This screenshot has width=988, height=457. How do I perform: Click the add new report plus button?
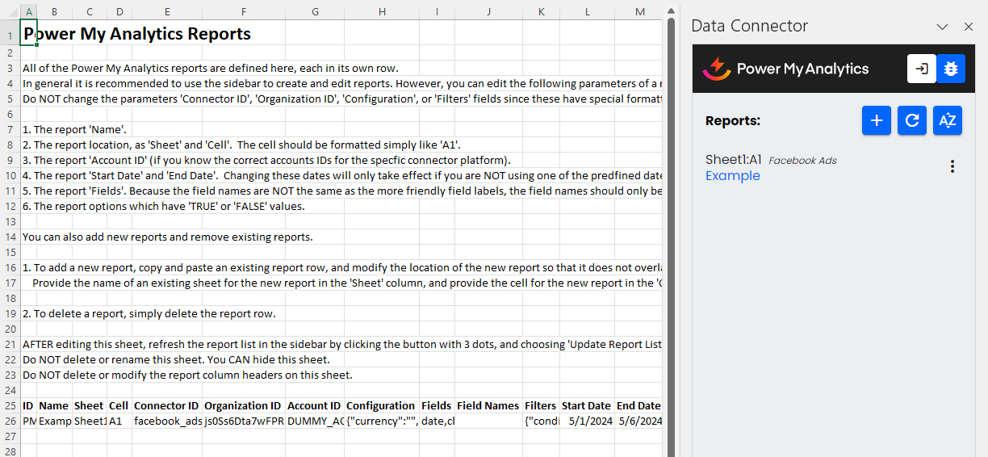click(877, 120)
